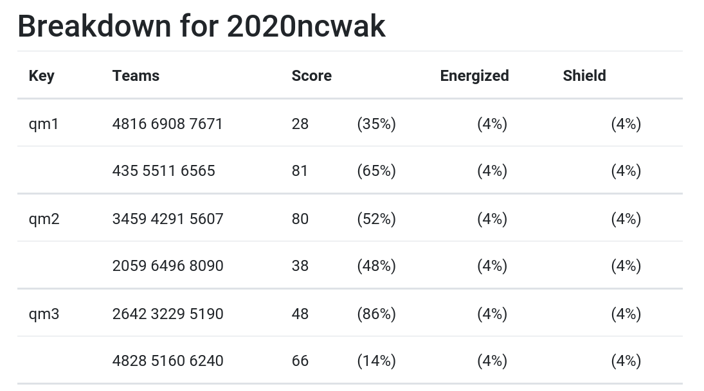Click the Energized column header
The width and height of the screenshot is (704, 391).
click(x=474, y=76)
